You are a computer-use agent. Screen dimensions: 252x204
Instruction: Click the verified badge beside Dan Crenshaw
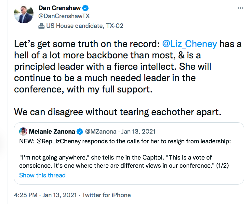(87, 7)
